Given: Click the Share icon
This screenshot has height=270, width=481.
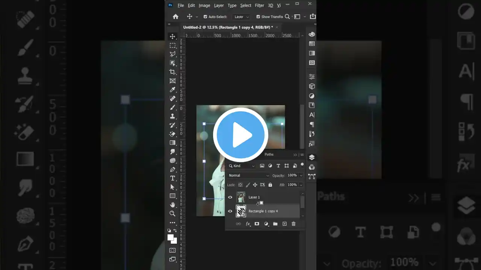Looking at the screenshot, I should coord(313,16).
